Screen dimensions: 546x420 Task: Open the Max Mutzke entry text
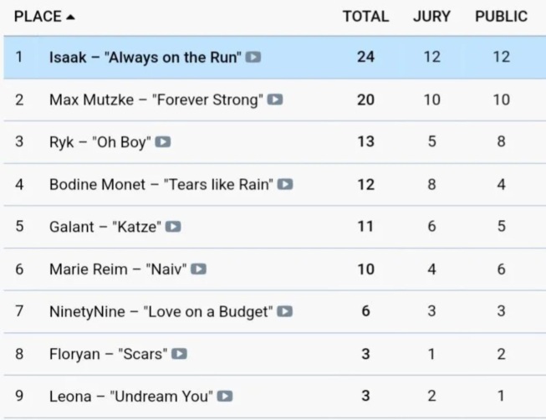[x=156, y=100]
